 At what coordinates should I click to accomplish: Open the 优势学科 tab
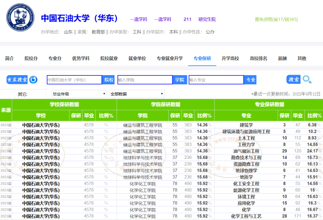coord(81,59)
